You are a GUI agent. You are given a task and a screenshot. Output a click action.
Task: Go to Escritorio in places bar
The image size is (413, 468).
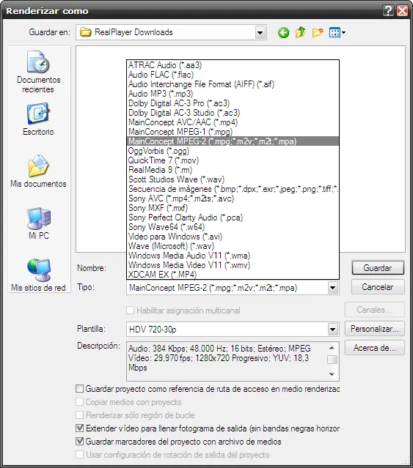39,119
